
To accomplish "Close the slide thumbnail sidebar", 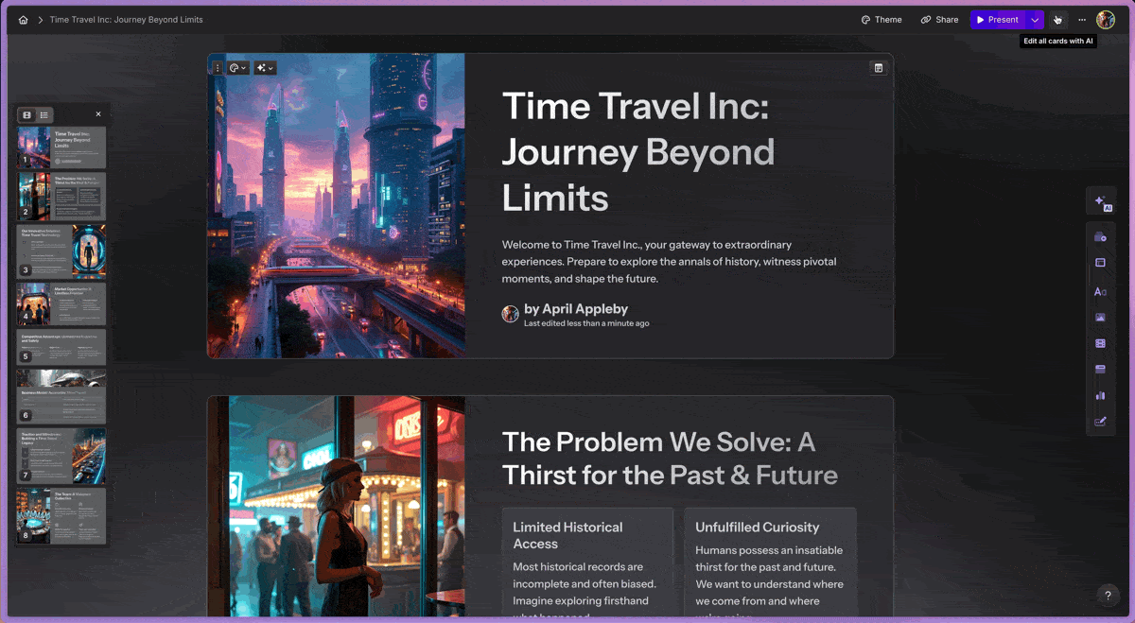I will 98,114.
